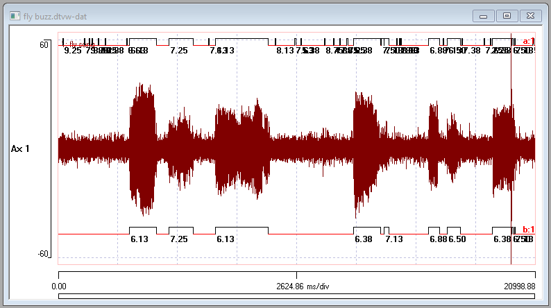Select the 7.13 event in channel b

394,239
